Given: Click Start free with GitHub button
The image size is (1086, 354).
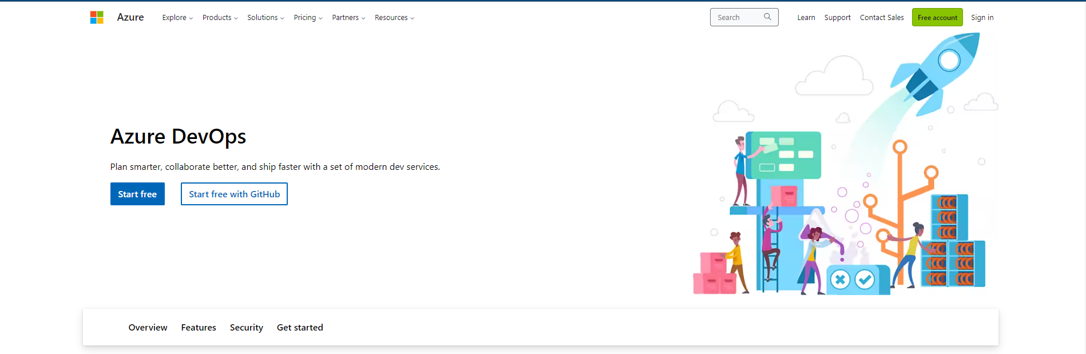Looking at the screenshot, I should click(234, 194).
